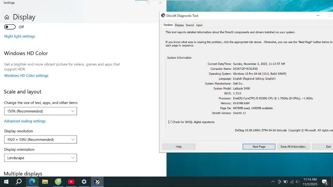
Task: Open File Explorer from the taskbar
Action: [45, 181]
